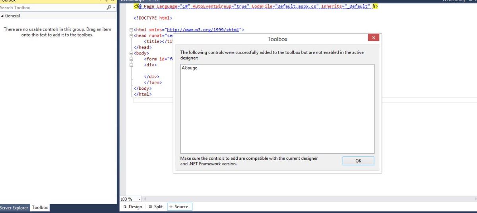Select the Source view tab
This screenshot has width=477, height=213.
179,207
